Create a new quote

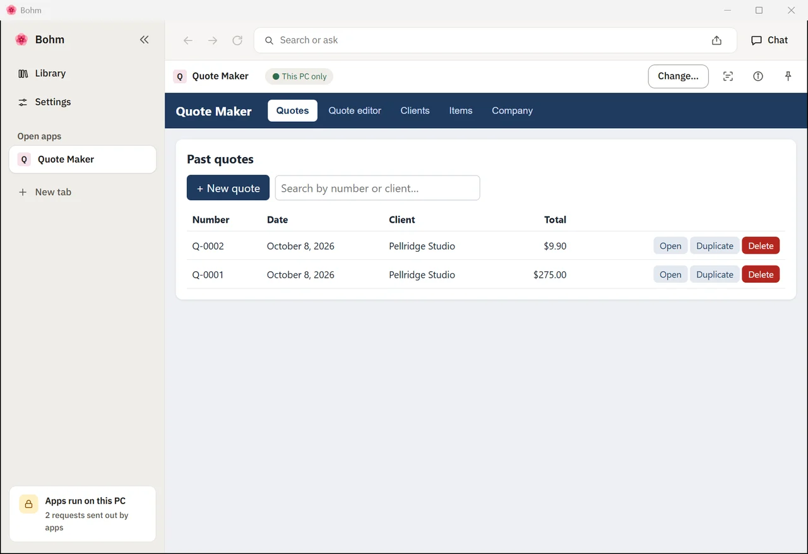click(x=228, y=188)
